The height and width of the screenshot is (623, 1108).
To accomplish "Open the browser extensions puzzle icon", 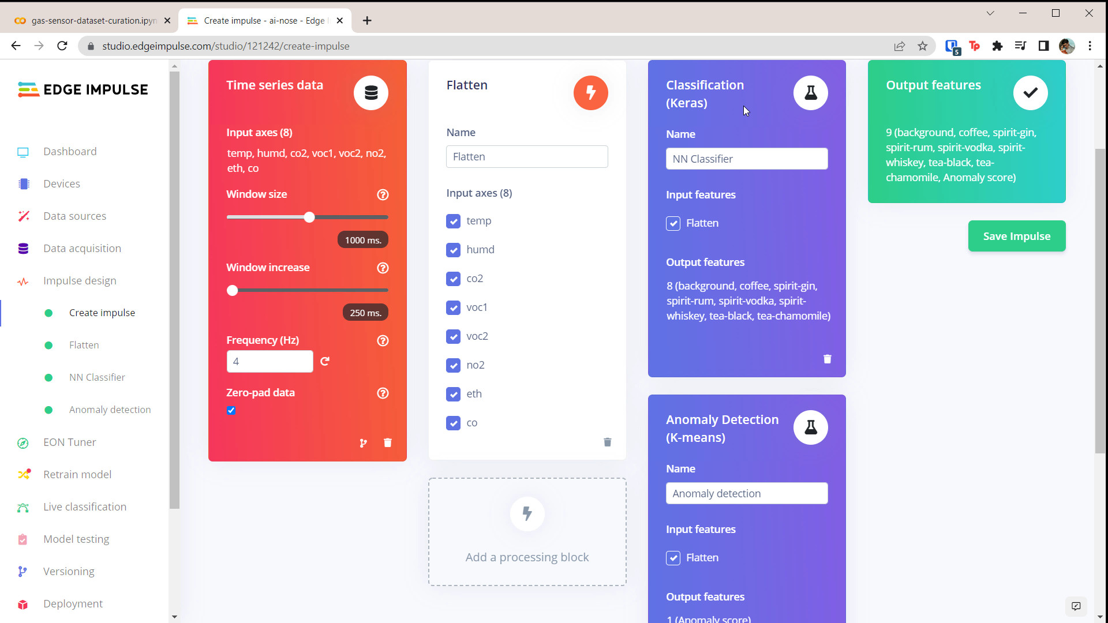I will (997, 46).
